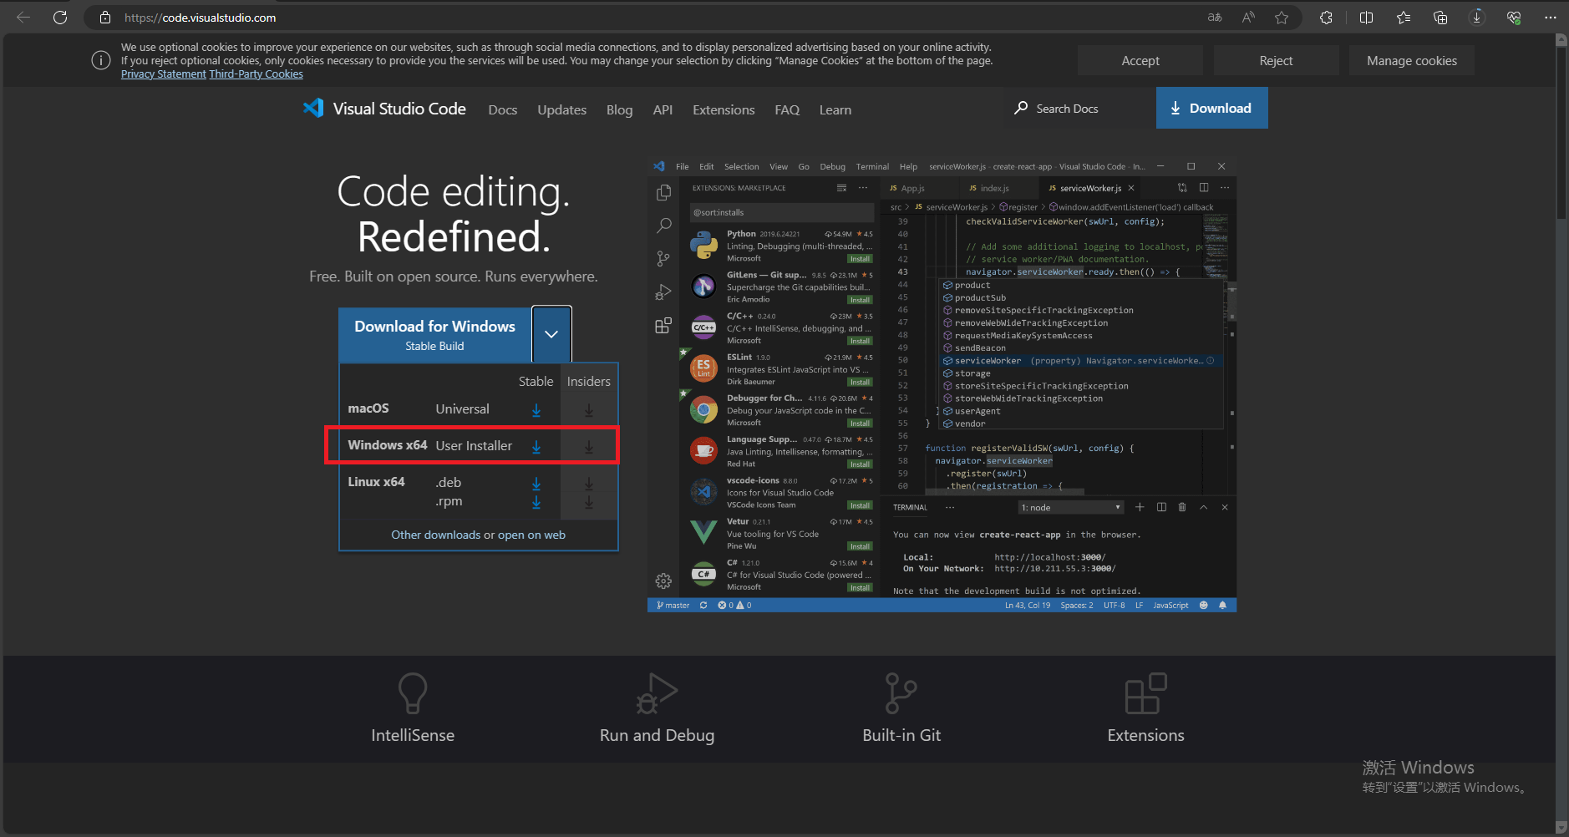The height and width of the screenshot is (837, 1569).
Task: View site information via the lock icon
Action: [105, 18]
